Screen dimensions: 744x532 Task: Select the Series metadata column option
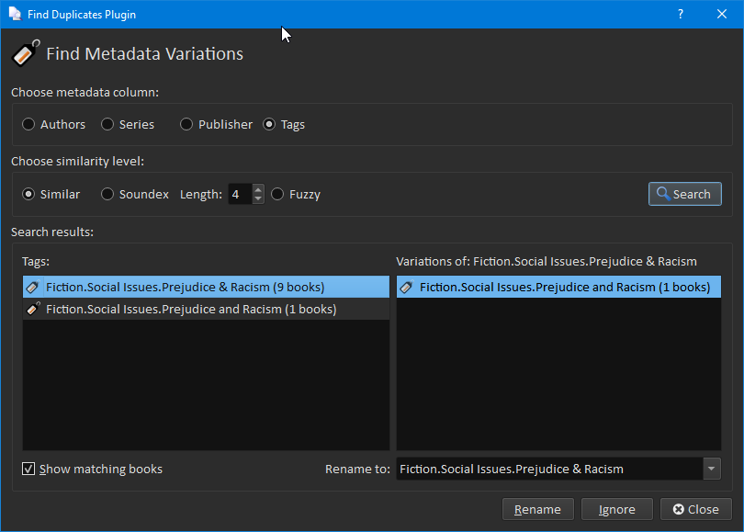(x=108, y=124)
